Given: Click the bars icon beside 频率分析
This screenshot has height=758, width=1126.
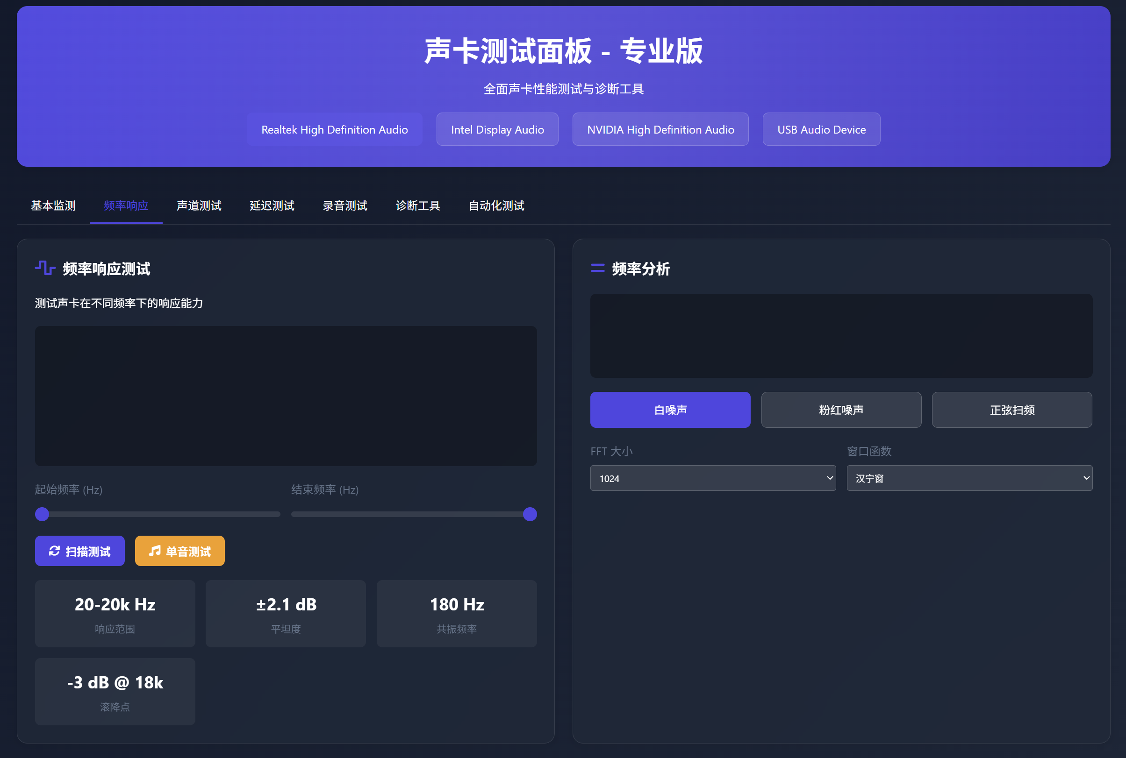Looking at the screenshot, I should pyautogui.click(x=597, y=268).
